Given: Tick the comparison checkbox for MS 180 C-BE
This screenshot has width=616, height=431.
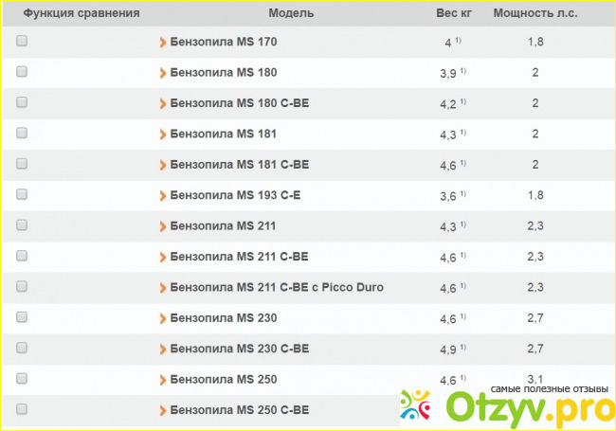Looking at the screenshot, I should coord(22,102).
